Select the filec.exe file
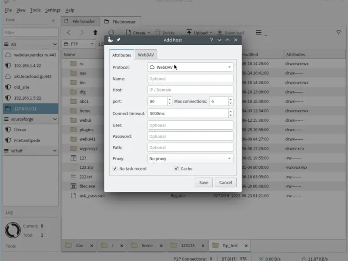 click(x=87, y=186)
